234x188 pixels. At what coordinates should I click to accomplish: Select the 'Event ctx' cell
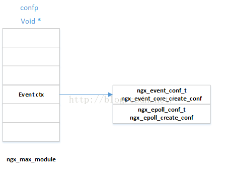pyautogui.click(x=31, y=94)
